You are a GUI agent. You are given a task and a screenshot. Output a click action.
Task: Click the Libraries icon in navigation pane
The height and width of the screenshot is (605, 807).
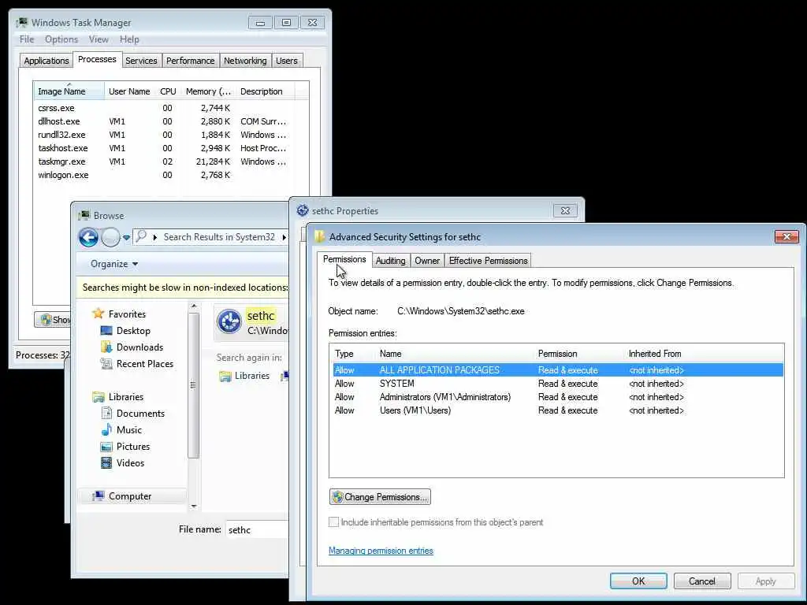[x=99, y=397]
